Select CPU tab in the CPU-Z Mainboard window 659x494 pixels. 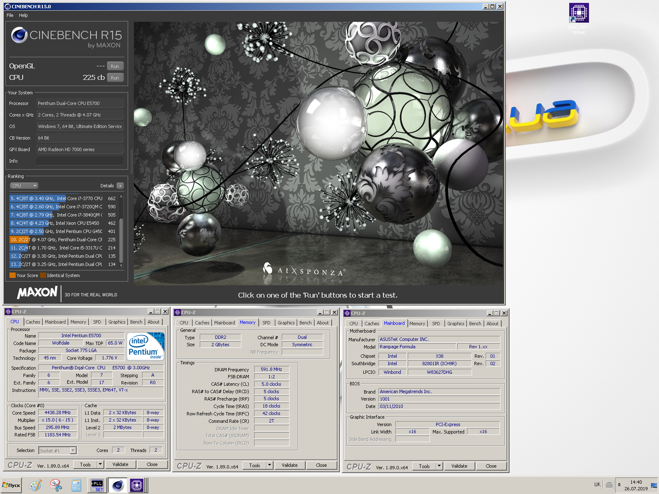tap(353, 324)
